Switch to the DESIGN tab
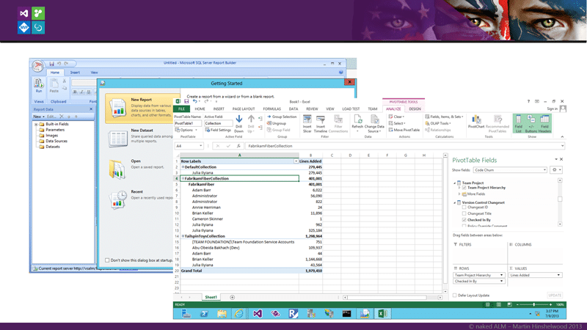Image resolution: width=587 pixels, height=330 pixels. tap(415, 109)
